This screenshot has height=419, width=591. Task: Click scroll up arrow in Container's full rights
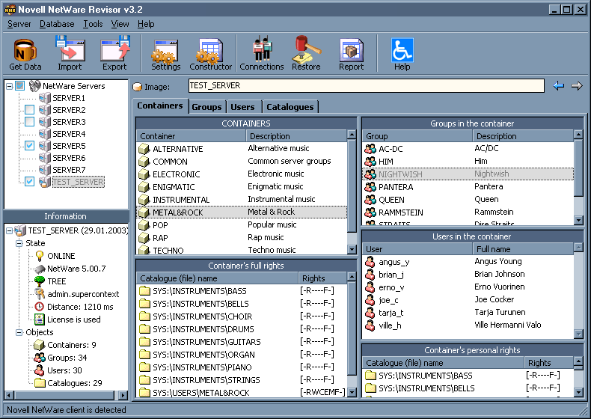pos(352,277)
